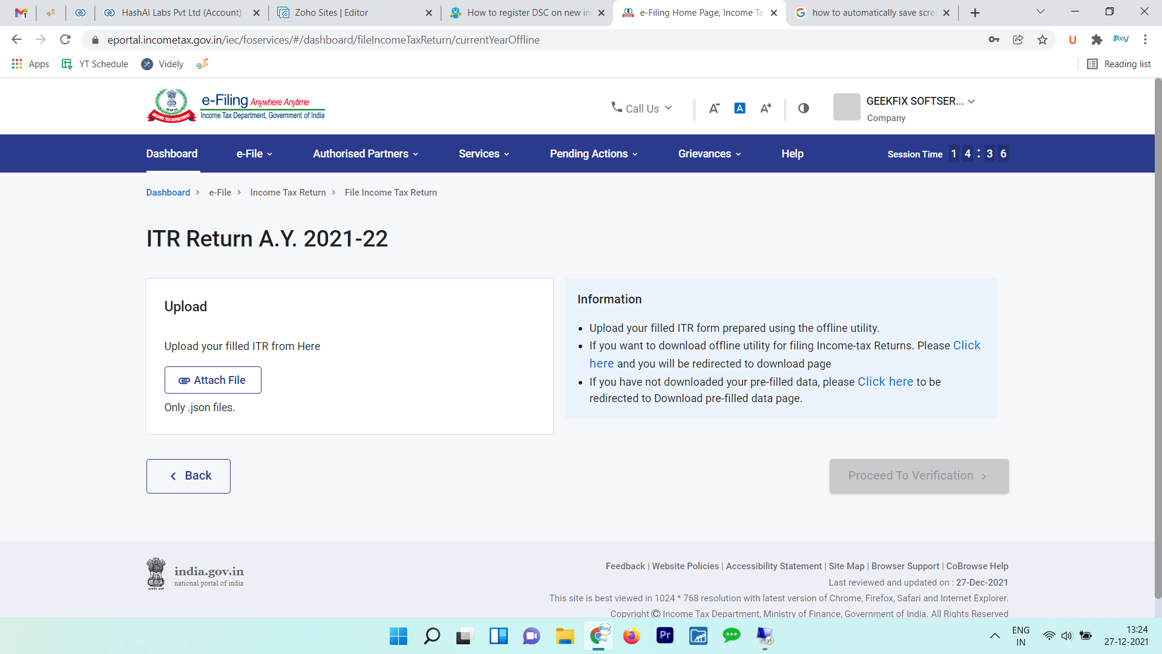The image size is (1162, 654).
Task: Open Chrome three-dot menu
Action: point(1145,39)
